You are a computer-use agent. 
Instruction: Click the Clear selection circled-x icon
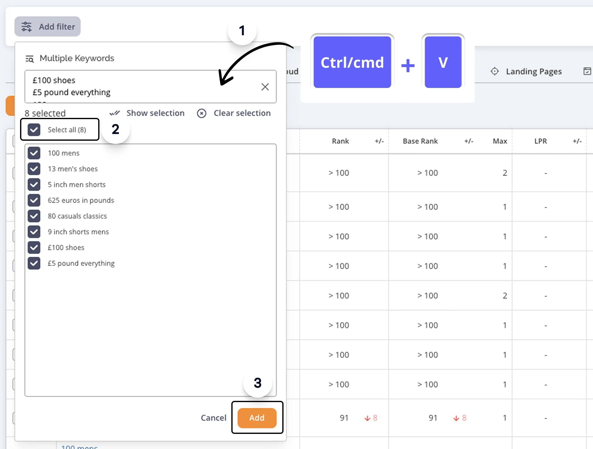click(x=201, y=113)
